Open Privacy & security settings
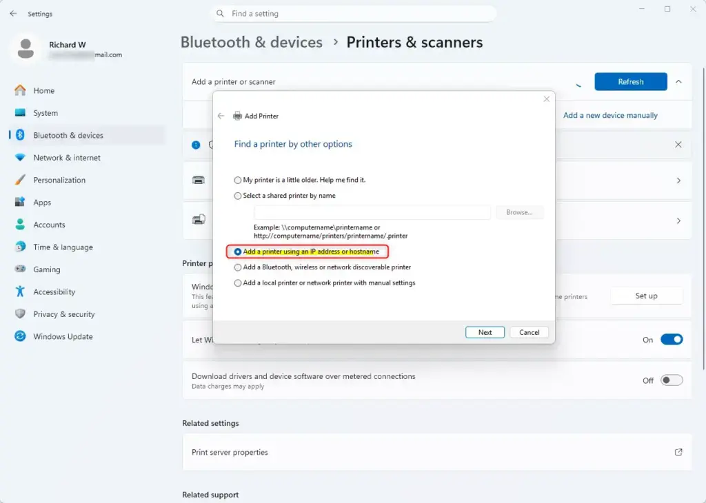This screenshot has height=503, width=706. 63,314
